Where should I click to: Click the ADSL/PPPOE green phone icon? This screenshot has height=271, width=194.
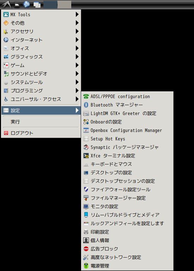86,96
